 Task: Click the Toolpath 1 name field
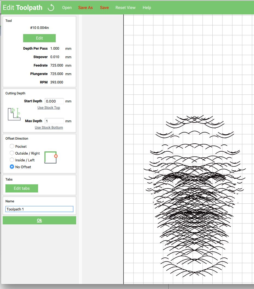(x=39, y=209)
